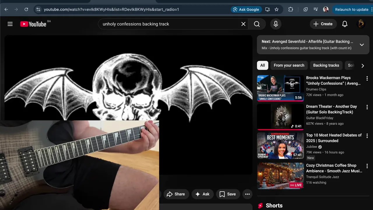Open Cozy Christmas Coffee Shop Ambience title
This screenshot has height=210, width=373.
tap(334, 168)
